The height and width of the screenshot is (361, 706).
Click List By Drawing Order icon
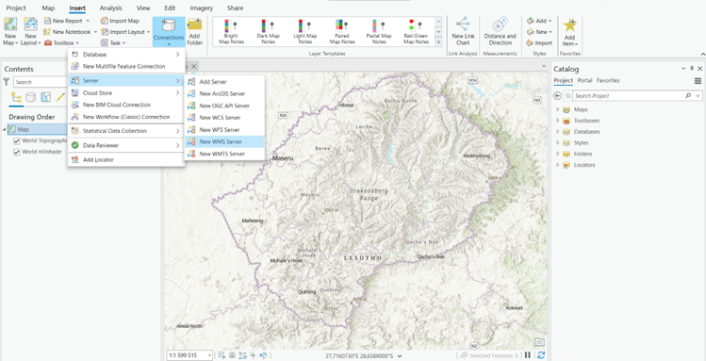(16, 97)
